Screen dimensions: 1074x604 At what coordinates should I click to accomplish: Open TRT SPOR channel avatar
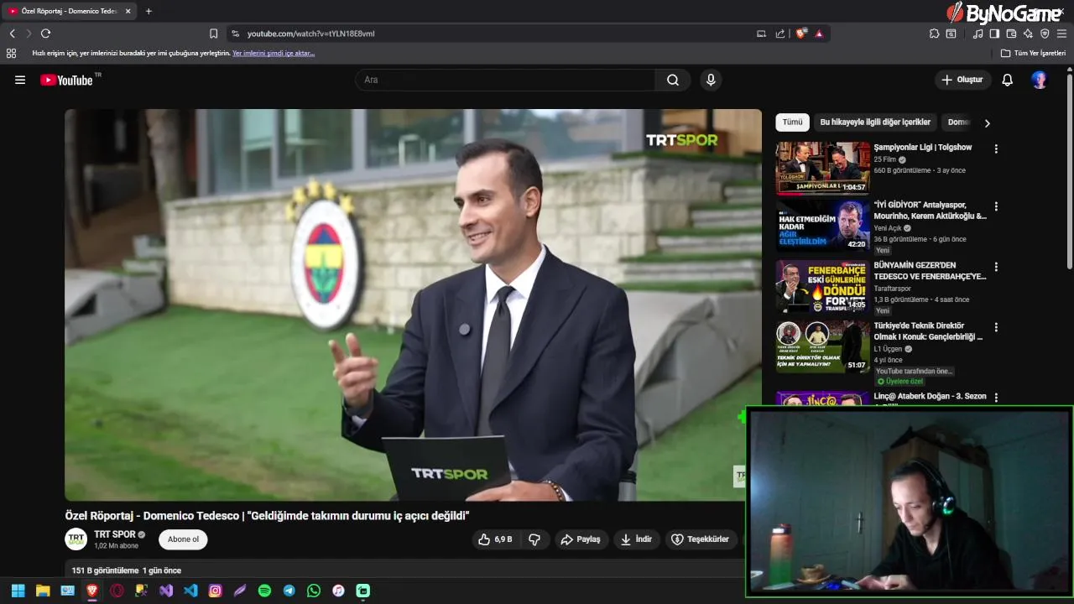click(x=76, y=539)
